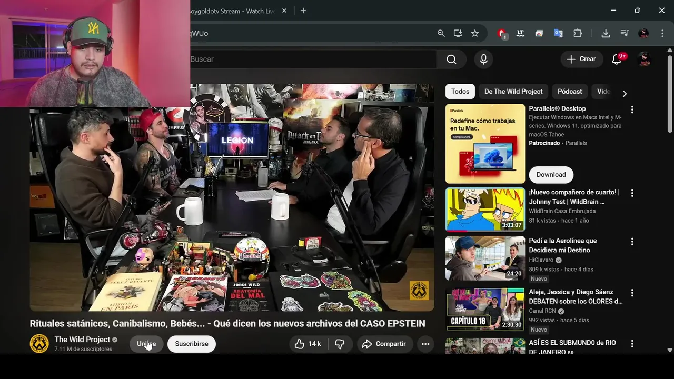Click the Patrocinado sponsored label
The width and height of the screenshot is (674, 379).
(544, 143)
